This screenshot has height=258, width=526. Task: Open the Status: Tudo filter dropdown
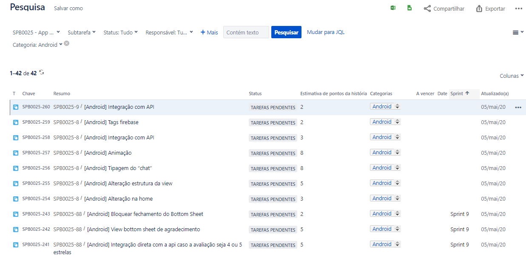click(x=121, y=32)
